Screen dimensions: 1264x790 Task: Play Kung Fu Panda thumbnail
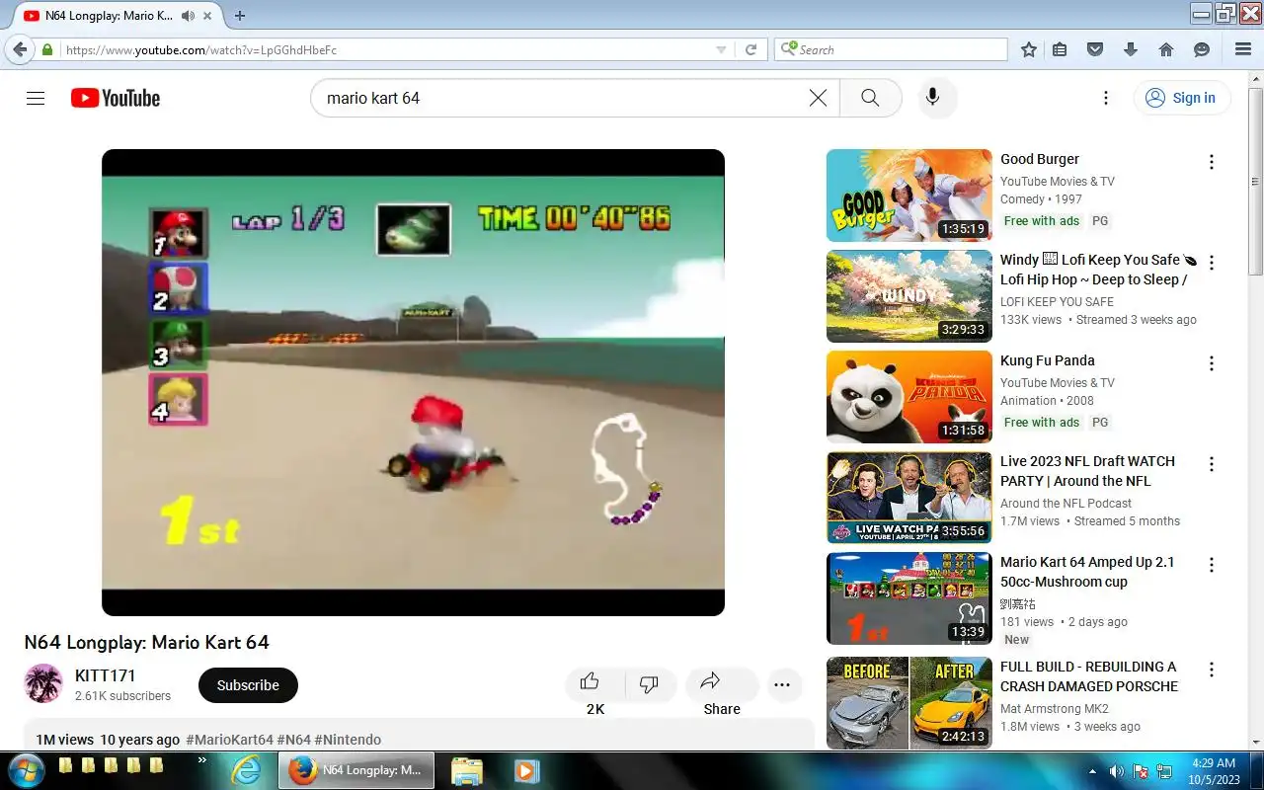pos(908,397)
